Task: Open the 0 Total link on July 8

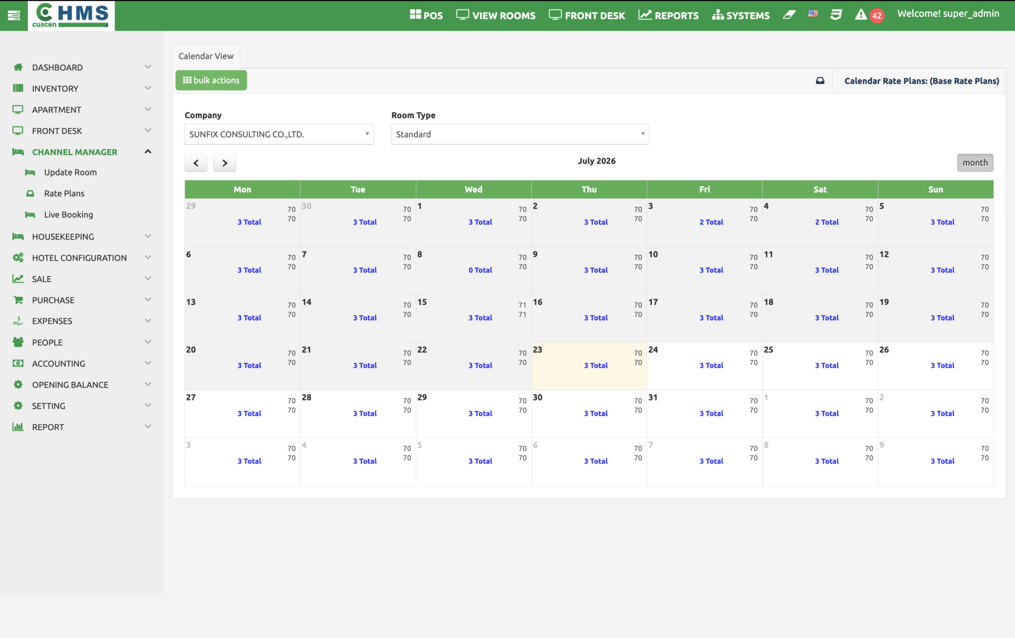Action: pos(480,270)
